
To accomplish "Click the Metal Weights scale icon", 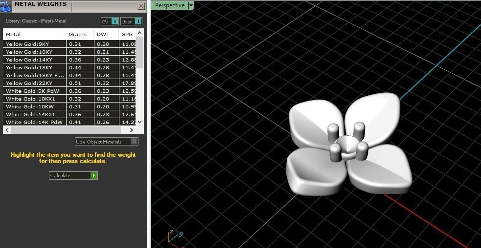I will coord(6,6).
